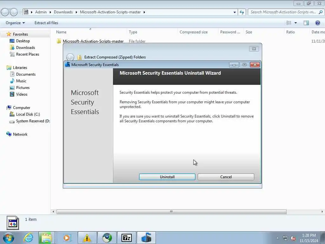Expand arrow after Admin breadcrumb
The width and height of the screenshot is (325, 244).
[50, 12]
